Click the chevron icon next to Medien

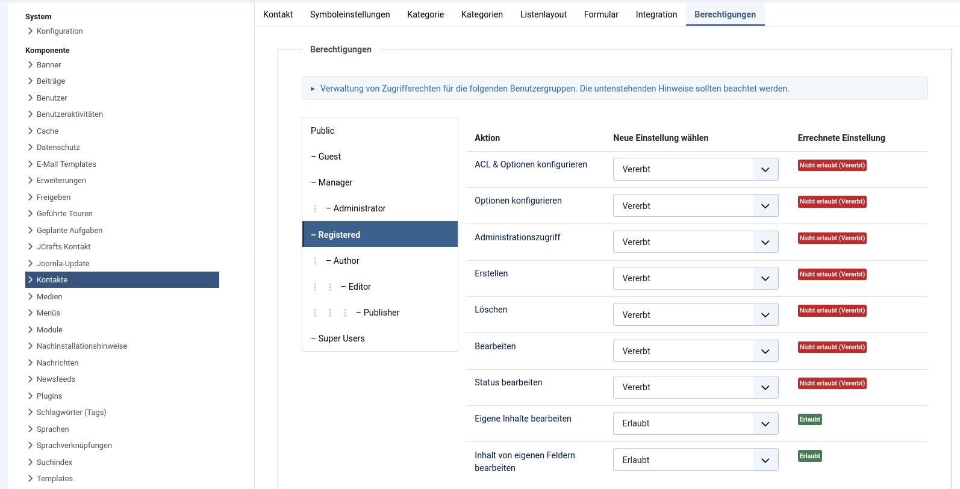click(30, 296)
